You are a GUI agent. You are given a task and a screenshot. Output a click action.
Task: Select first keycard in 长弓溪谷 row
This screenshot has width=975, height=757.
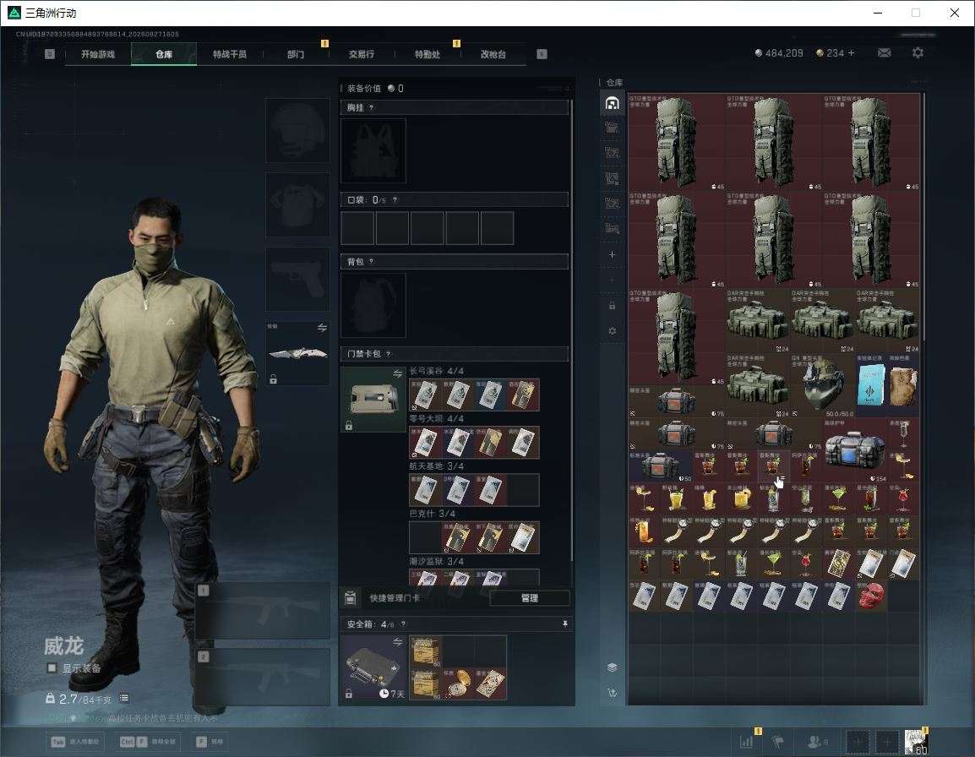click(425, 395)
